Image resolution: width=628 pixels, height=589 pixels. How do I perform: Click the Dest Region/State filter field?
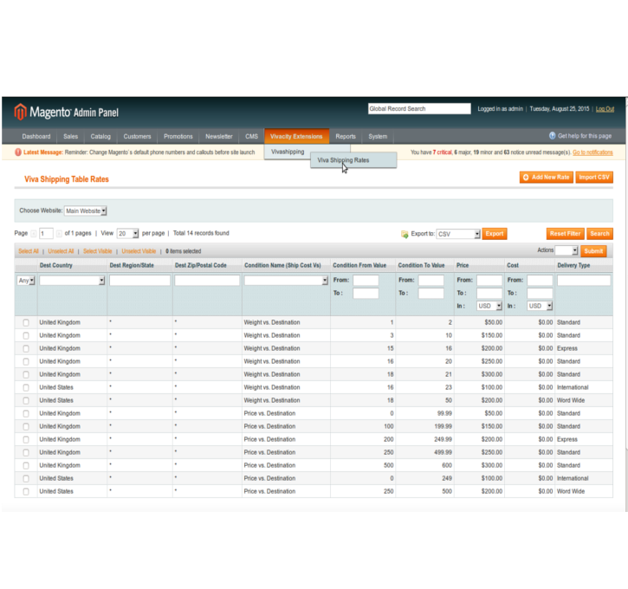click(139, 281)
